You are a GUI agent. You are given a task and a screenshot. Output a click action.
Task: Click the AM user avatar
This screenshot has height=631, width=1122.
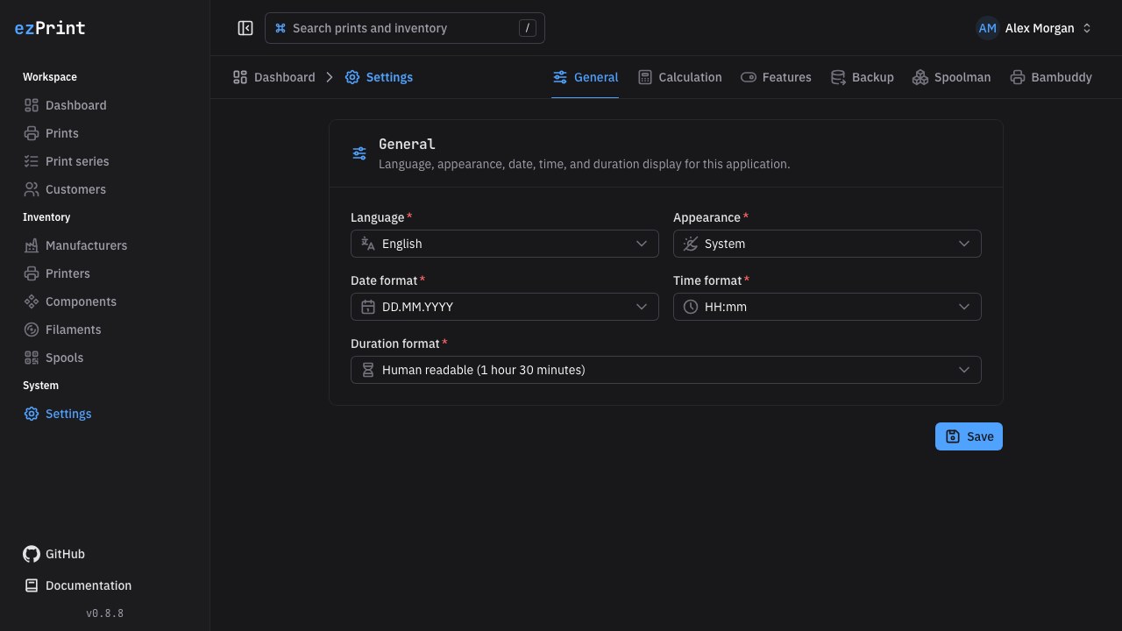tap(988, 28)
